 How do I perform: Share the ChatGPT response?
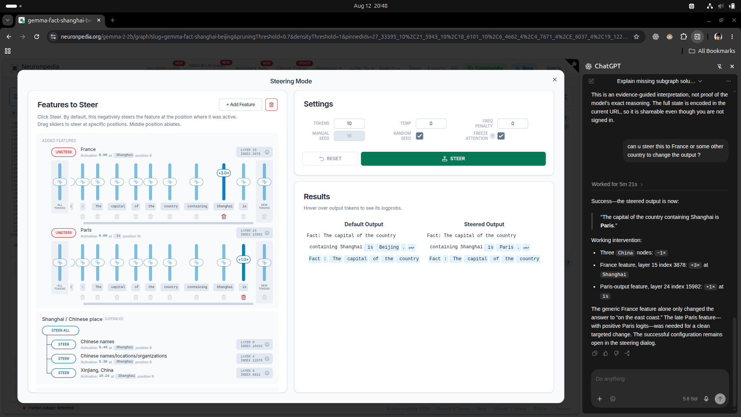coord(627,353)
